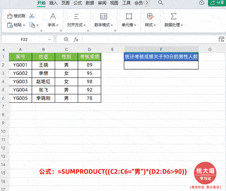Select column D header
The height and width of the screenshot is (191, 226).
89,49
